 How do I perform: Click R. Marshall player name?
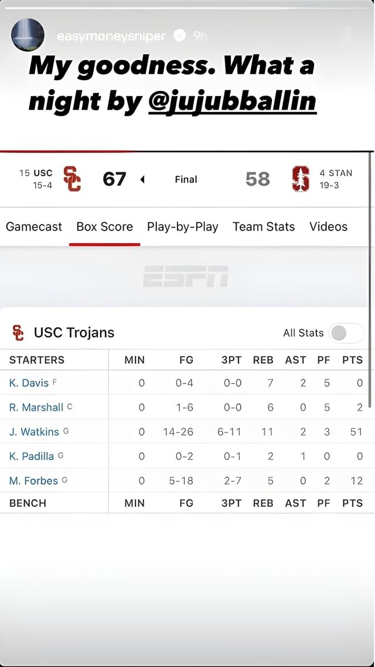tap(36, 407)
